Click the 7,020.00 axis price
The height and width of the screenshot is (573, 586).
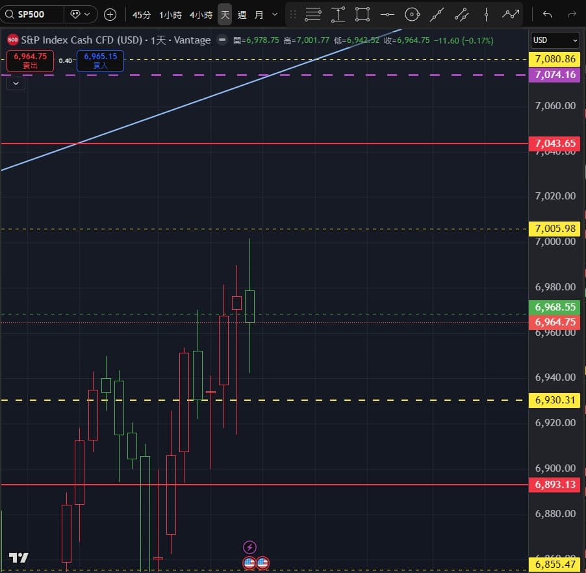point(555,196)
